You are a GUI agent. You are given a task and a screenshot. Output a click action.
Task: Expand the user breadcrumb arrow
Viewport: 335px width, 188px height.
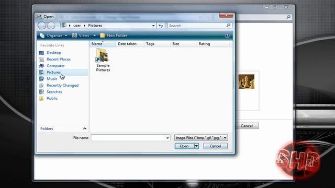[x=85, y=26]
